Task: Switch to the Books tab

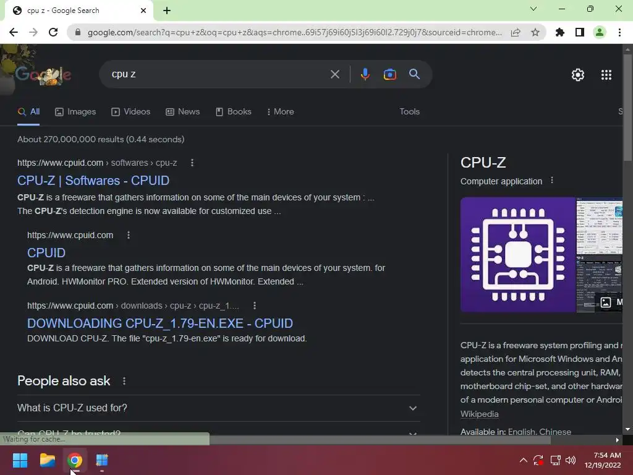Action: (x=234, y=111)
